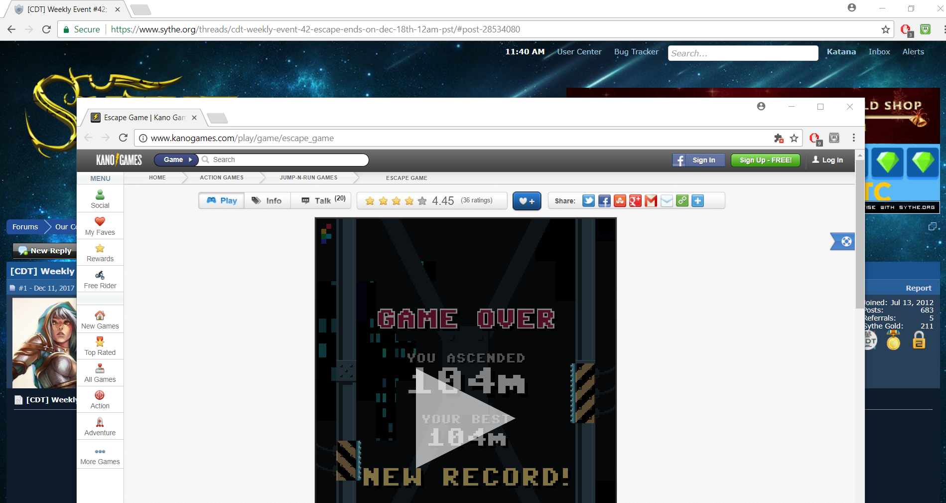The image size is (946, 503).
Task: Open more share options plus icon
Action: pyautogui.click(x=698, y=201)
